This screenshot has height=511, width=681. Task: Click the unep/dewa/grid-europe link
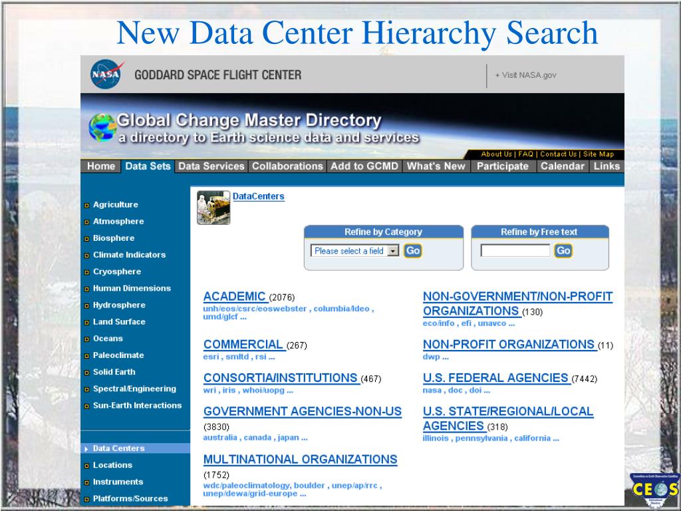tap(250, 494)
